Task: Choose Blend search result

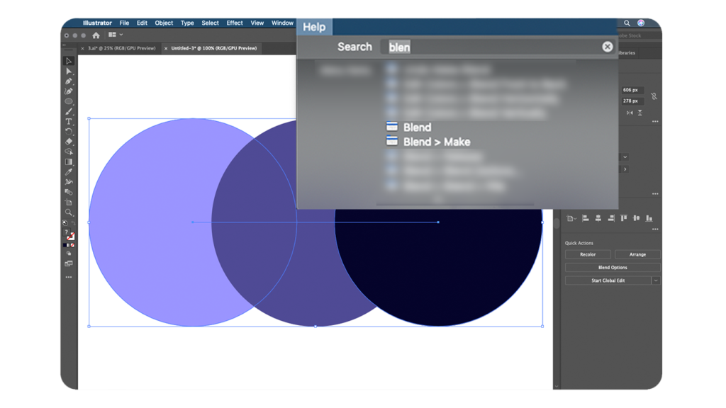Action: 417,127
